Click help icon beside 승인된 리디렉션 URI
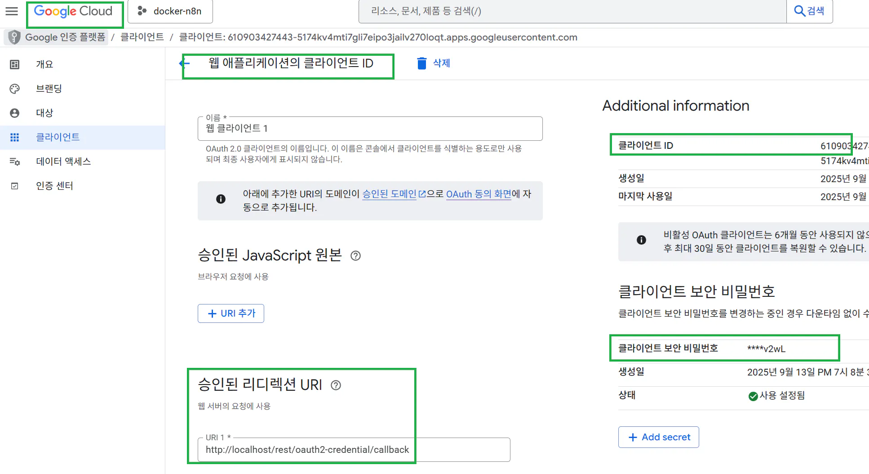Viewport: 869px width, 474px height. [336, 385]
